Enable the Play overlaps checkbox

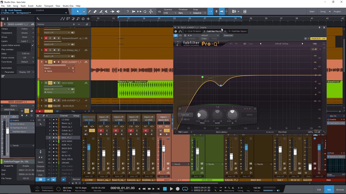point(33,49)
